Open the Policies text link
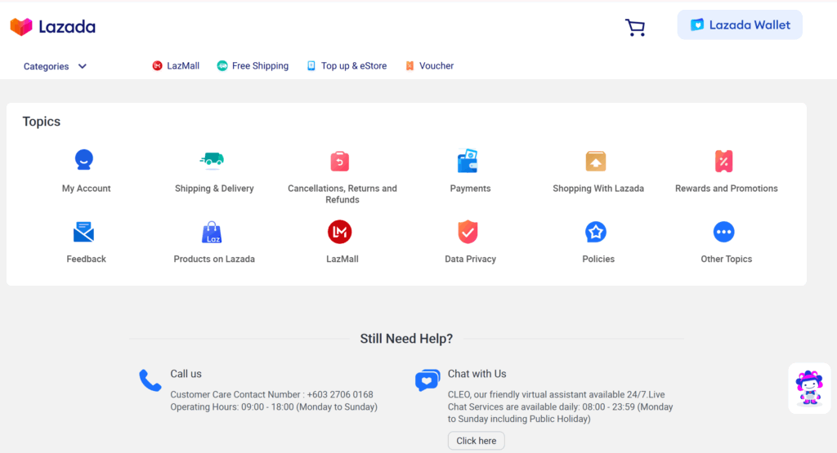Image resolution: width=837 pixels, height=453 pixels. click(598, 259)
